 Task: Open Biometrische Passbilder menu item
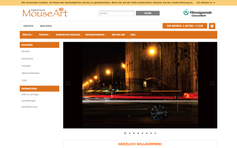pos(68,35)
